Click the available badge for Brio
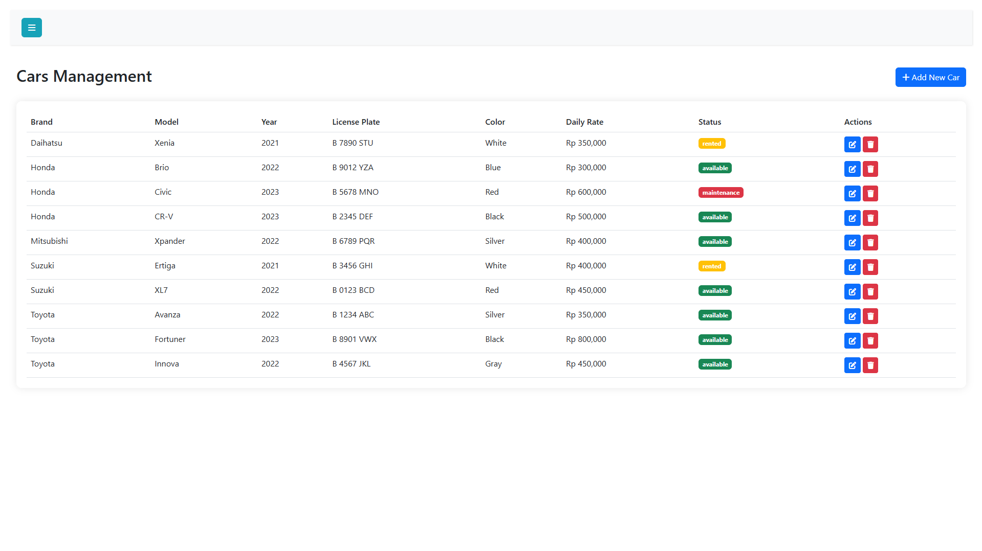This screenshot has height=551, width=982. tap(715, 168)
